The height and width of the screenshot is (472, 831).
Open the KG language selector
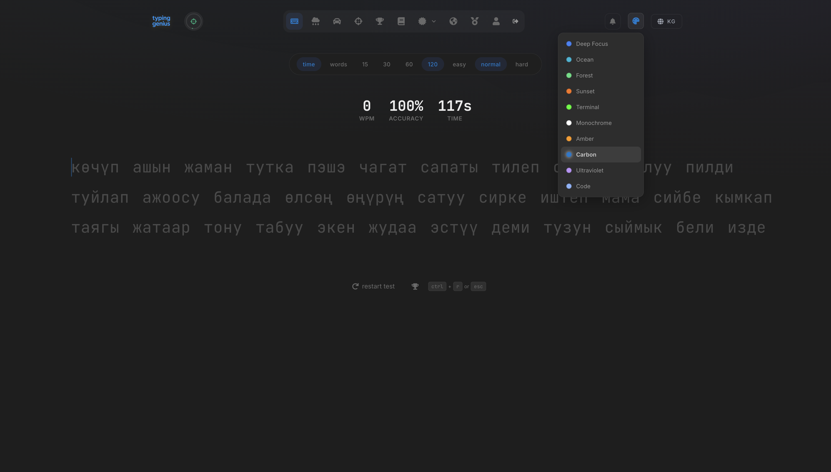tap(666, 21)
